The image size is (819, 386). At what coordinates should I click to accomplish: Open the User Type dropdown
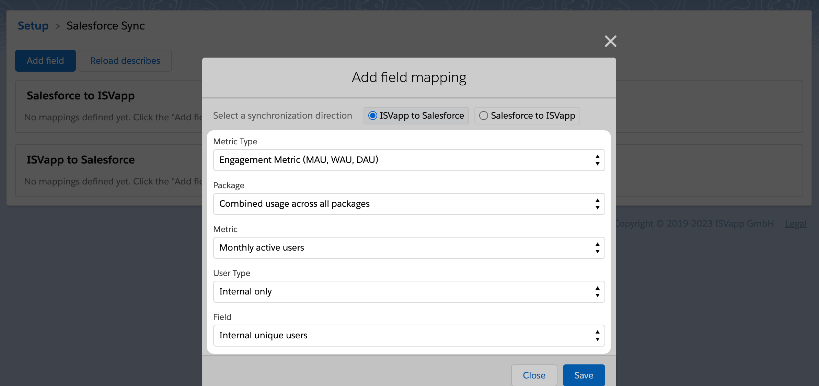pyautogui.click(x=409, y=292)
